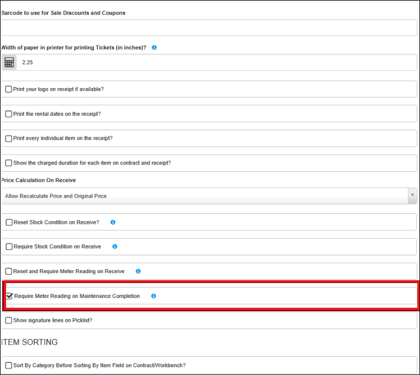Enable Print your logo on receipt checkbox
420x375 pixels.
tap(9, 89)
